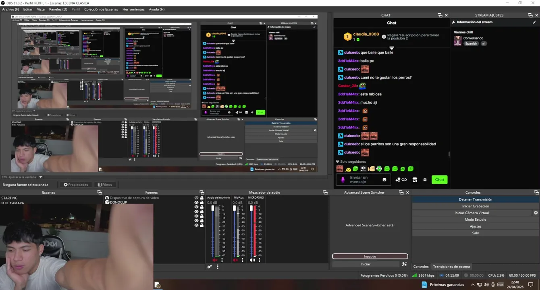This screenshot has height=290, width=540.
Task: Unlock the DONOCLIP source lock icon
Action: [201, 202]
